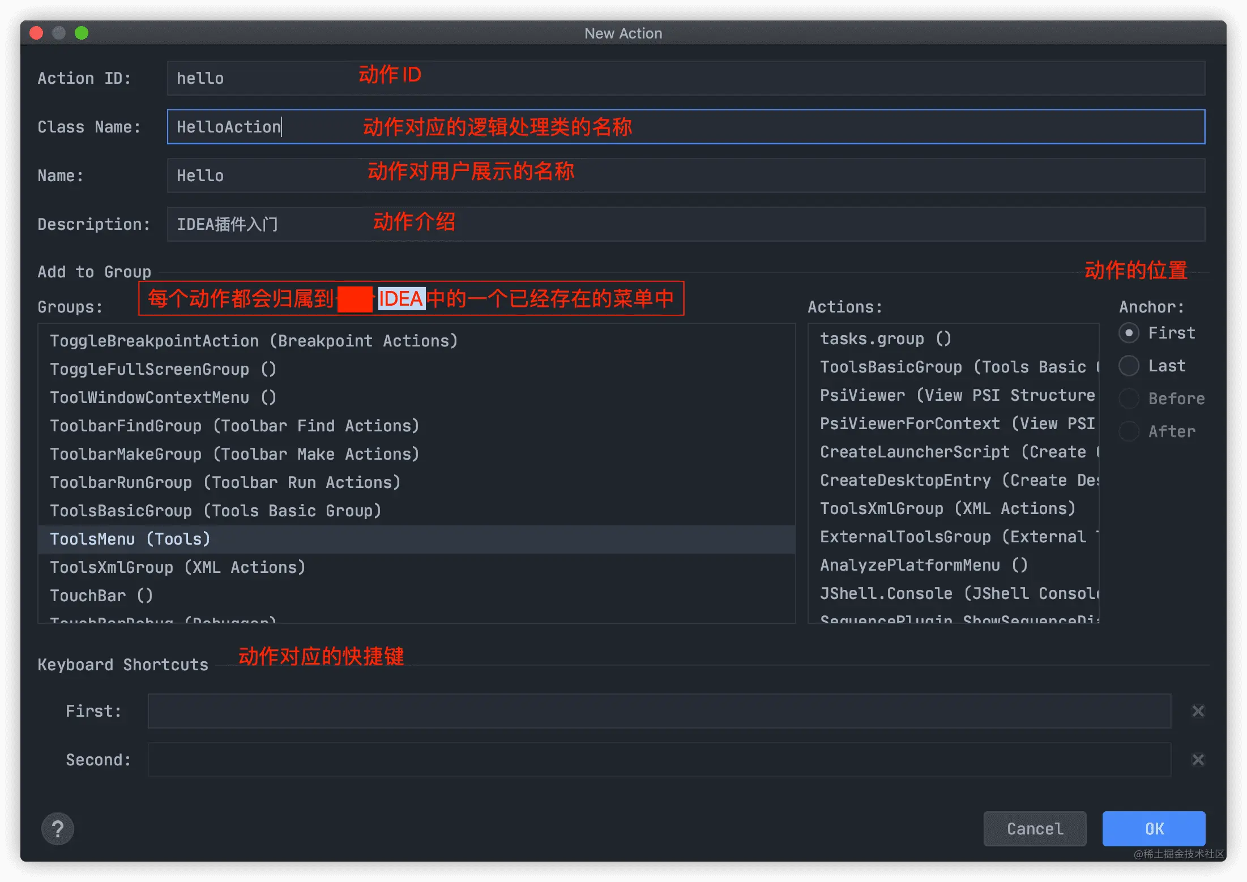Select PsiViewer (View PSI Structure) action
1247x882 pixels.
(954, 395)
